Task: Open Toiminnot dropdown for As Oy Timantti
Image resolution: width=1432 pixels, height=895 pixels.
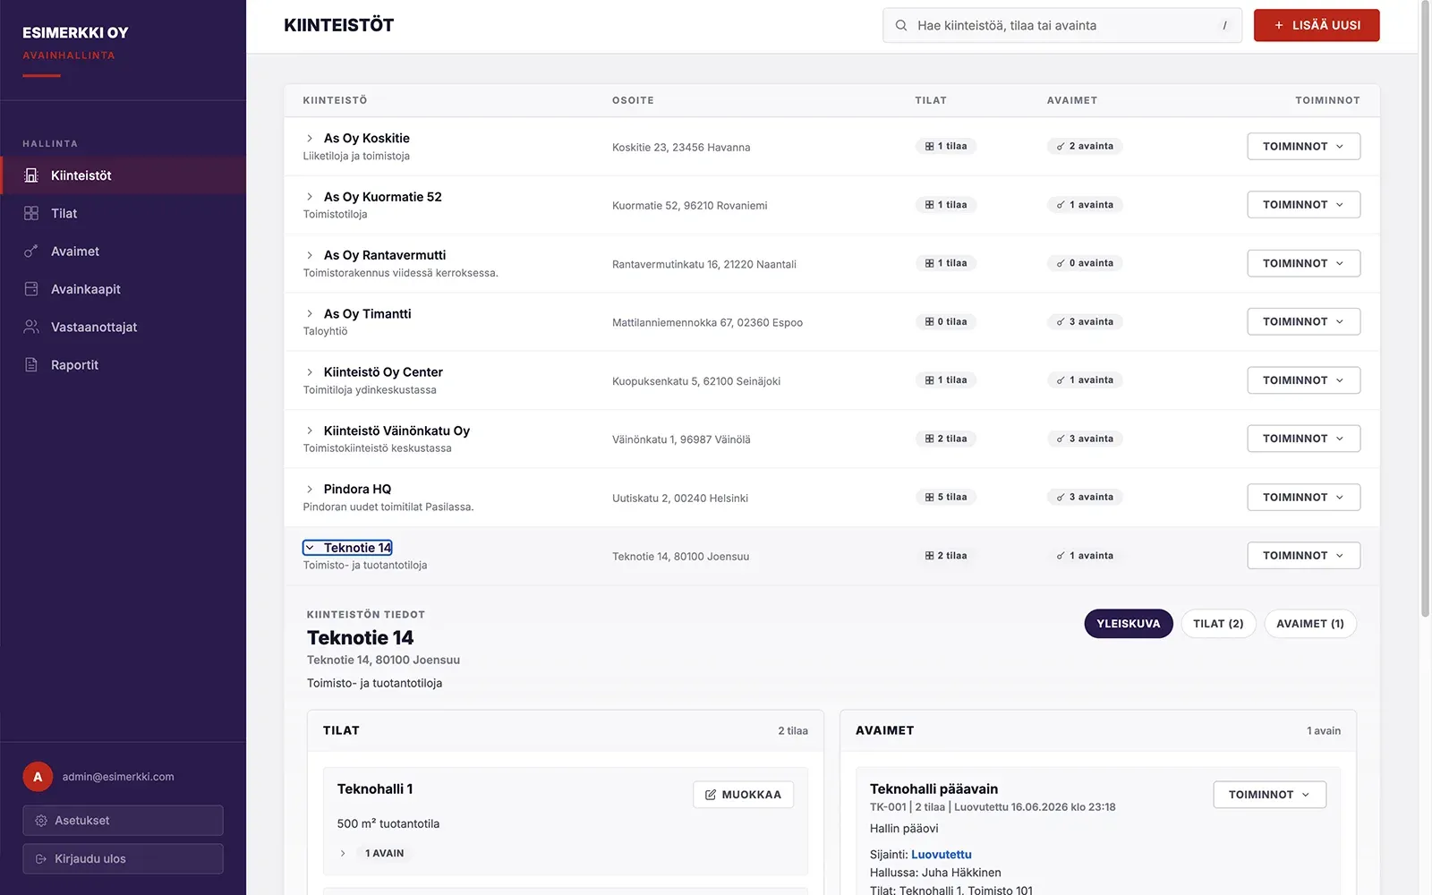Action: pos(1303,321)
